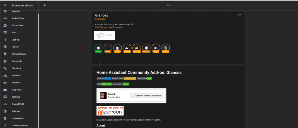Open Kort via its map icon

pos(5,32)
